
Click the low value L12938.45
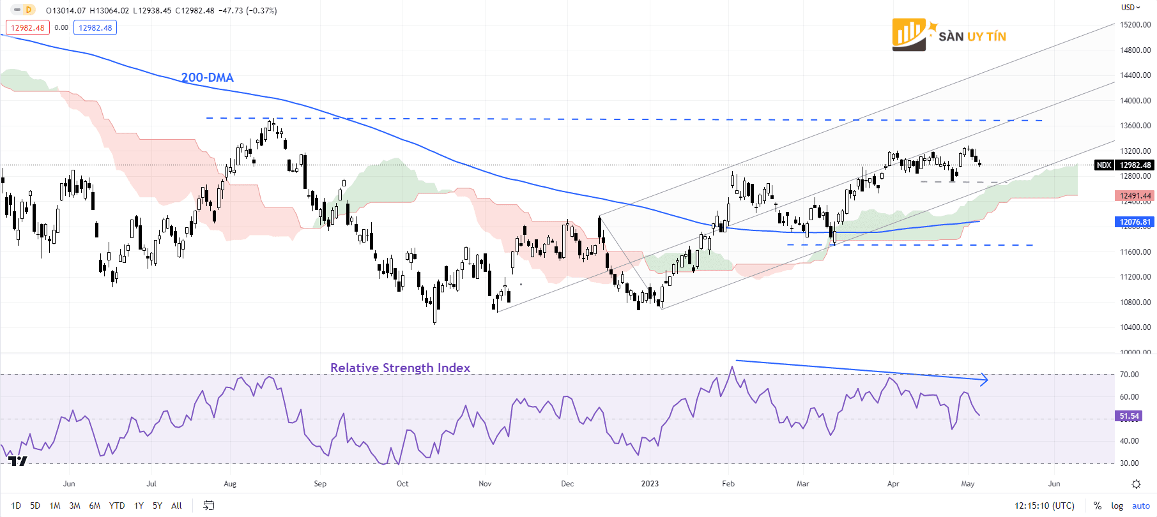click(152, 10)
